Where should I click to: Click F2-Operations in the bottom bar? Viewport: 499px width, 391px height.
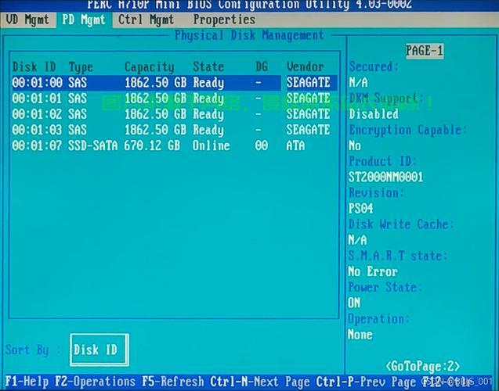[95, 382]
